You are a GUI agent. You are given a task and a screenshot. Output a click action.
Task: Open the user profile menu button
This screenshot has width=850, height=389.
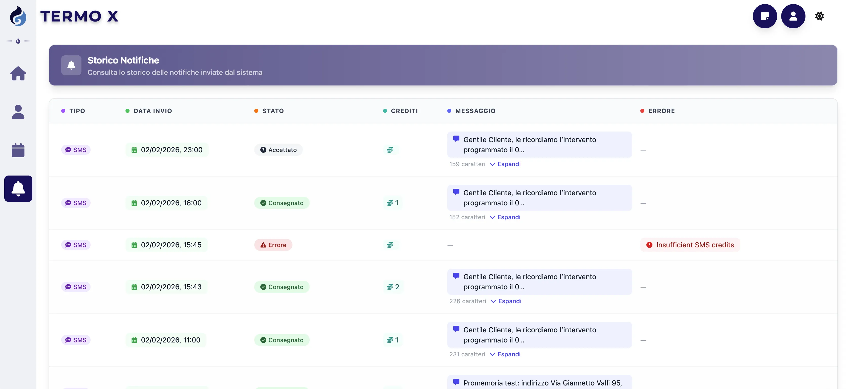pos(793,16)
